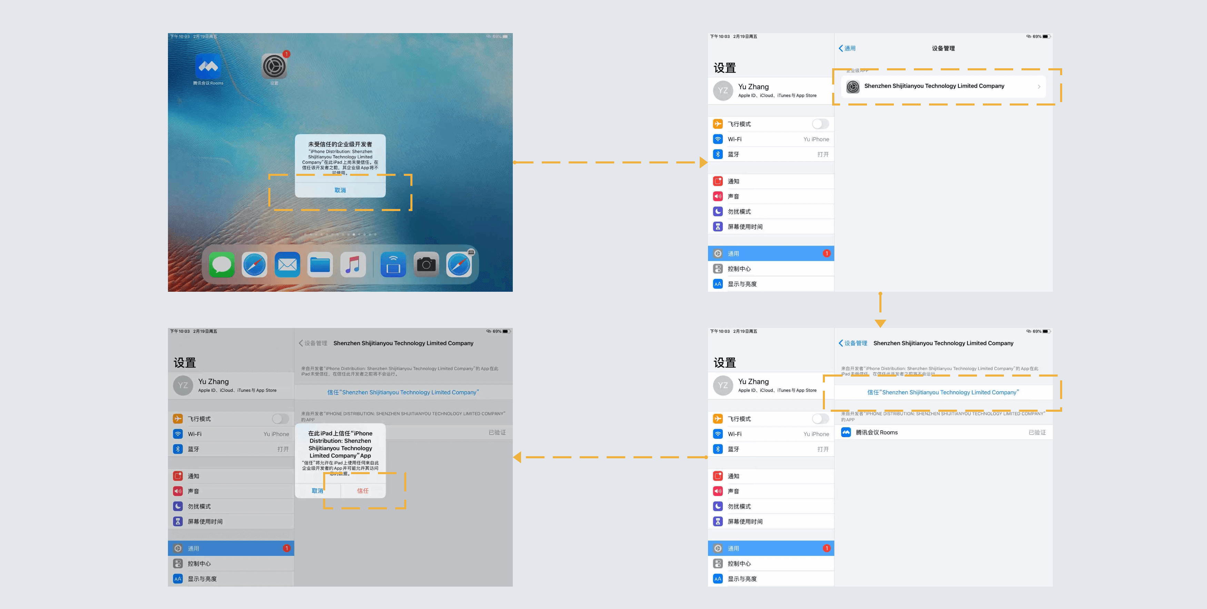The image size is (1207, 609).
Task: Toggle dimmed 飞行模式 switch behind trust dialog
Action: (280, 419)
